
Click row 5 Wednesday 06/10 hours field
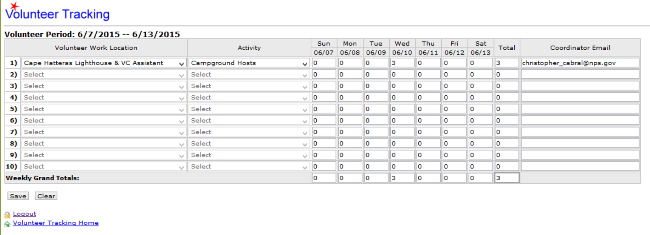pyautogui.click(x=402, y=109)
